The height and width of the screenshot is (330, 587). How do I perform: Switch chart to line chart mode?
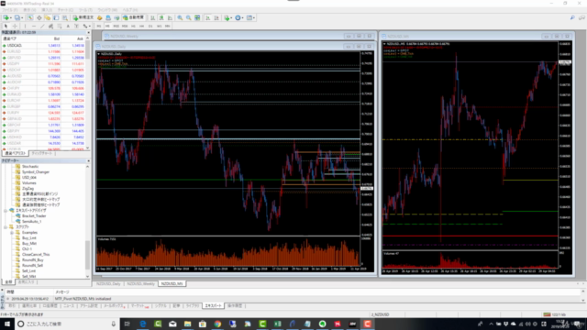(x=170, y=17)
